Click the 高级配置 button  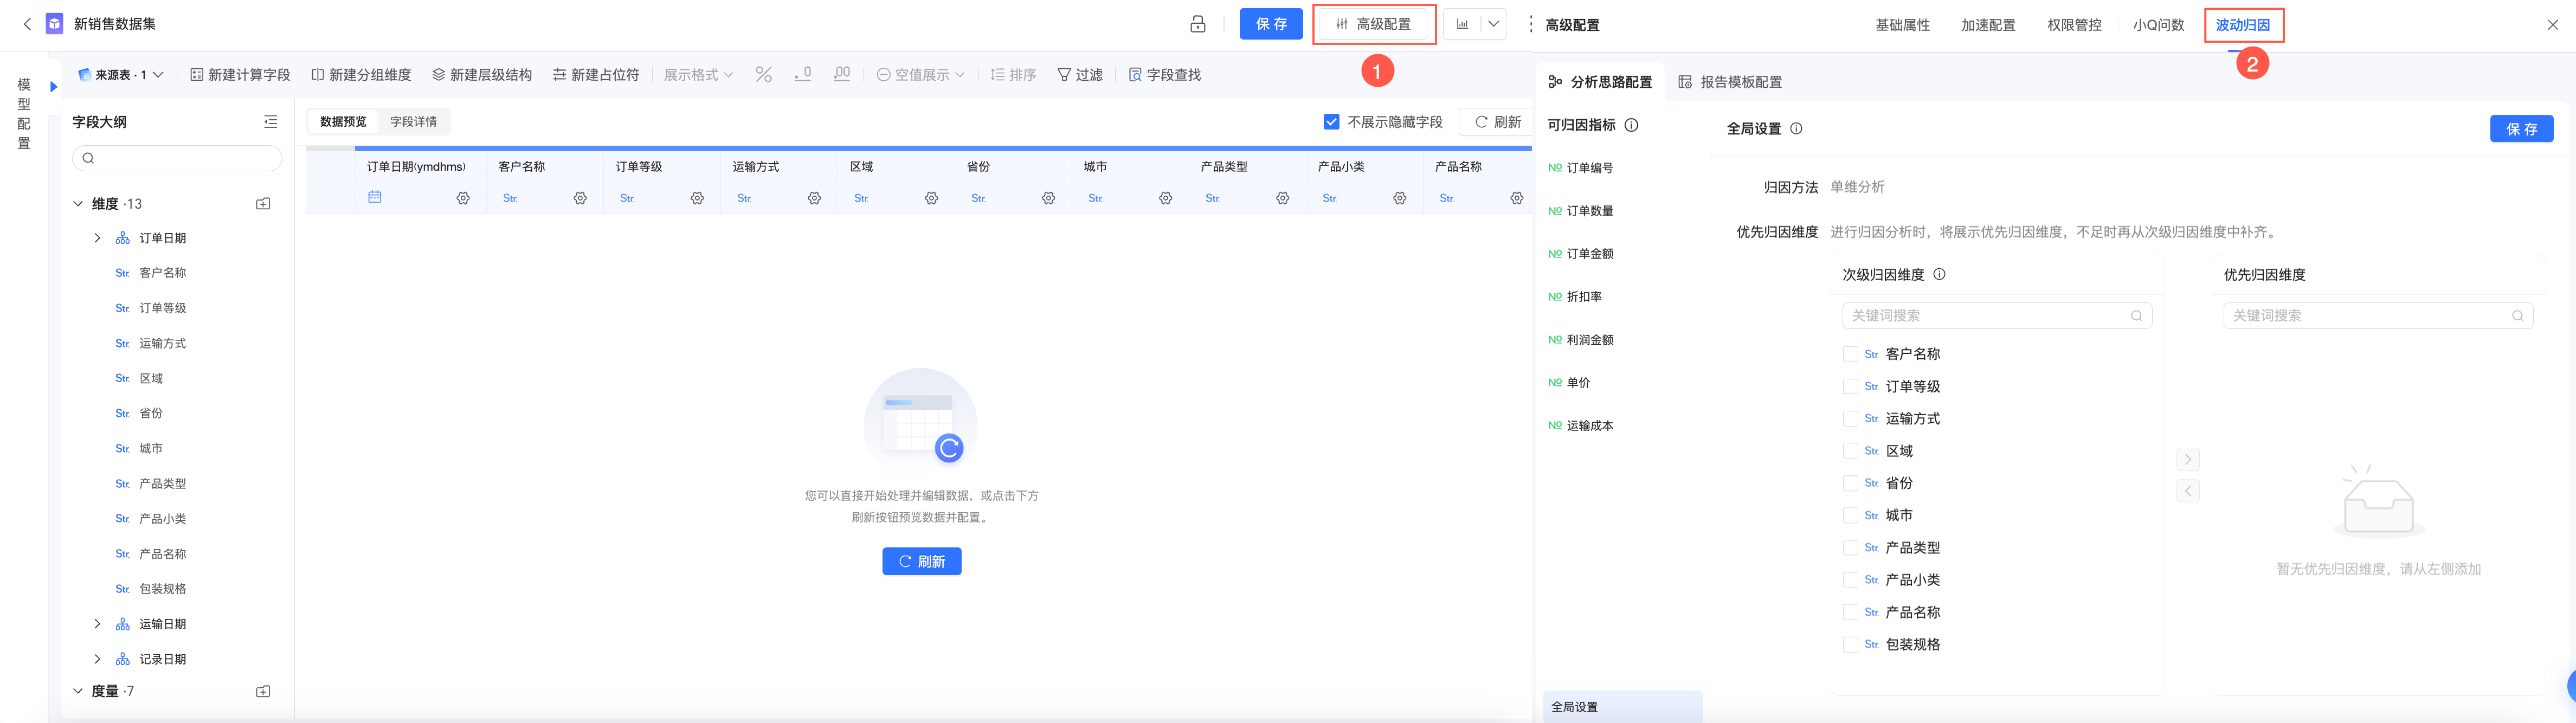[1374, 24]
